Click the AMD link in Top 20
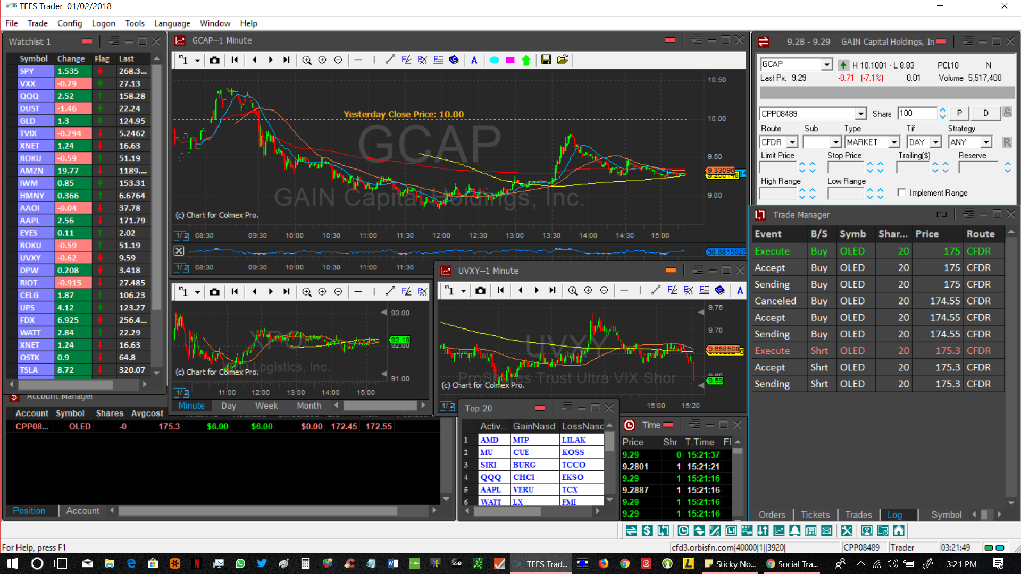Image resolution: width=1021 pixels, height=574 pixels. 489,440
